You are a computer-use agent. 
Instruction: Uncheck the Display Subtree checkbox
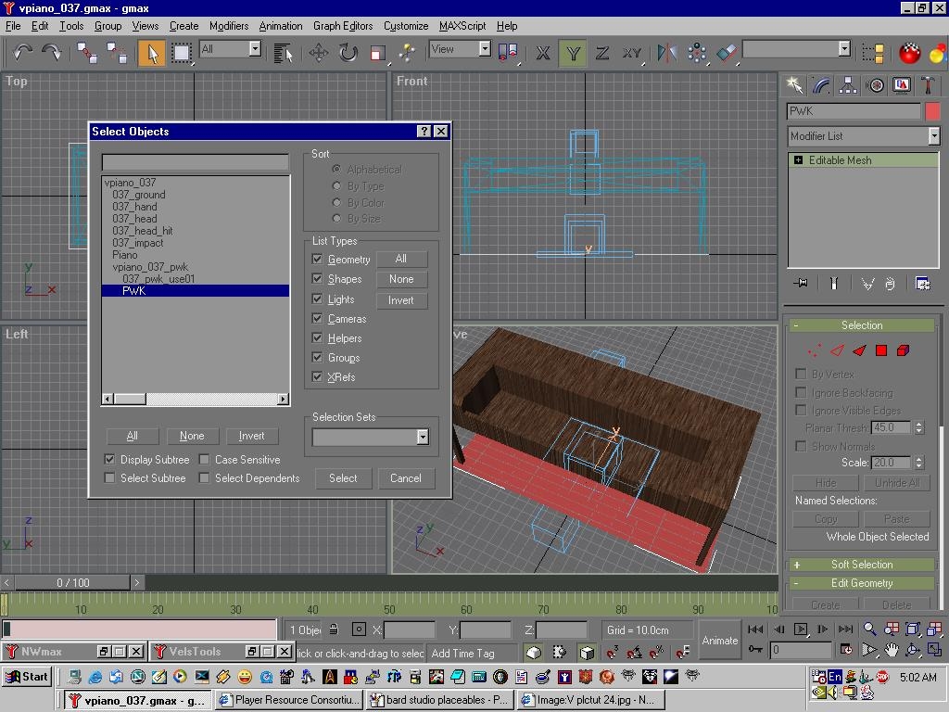click(x=110, y=460)
